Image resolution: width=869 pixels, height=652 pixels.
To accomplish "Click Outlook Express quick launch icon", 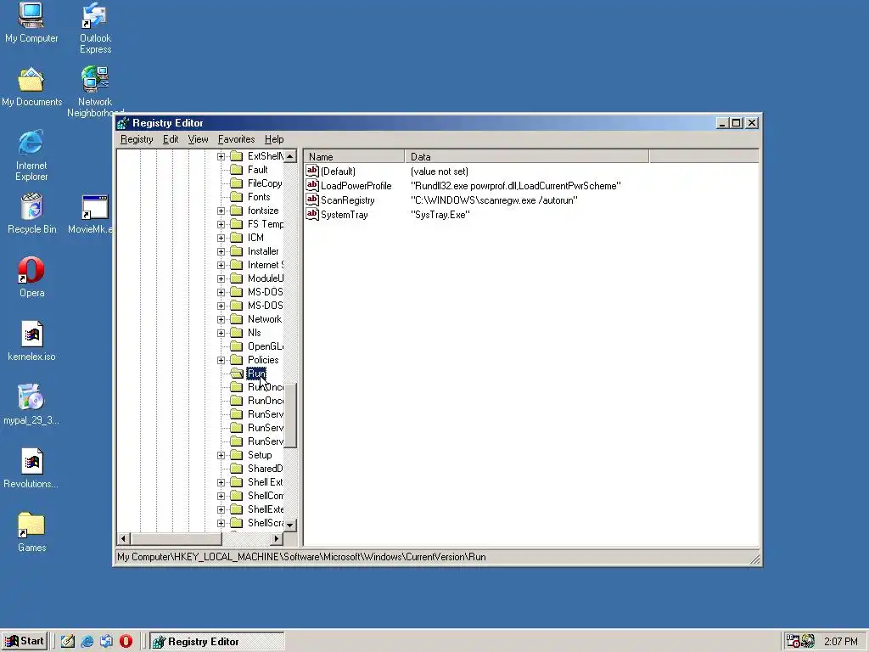I will point(106,642).
